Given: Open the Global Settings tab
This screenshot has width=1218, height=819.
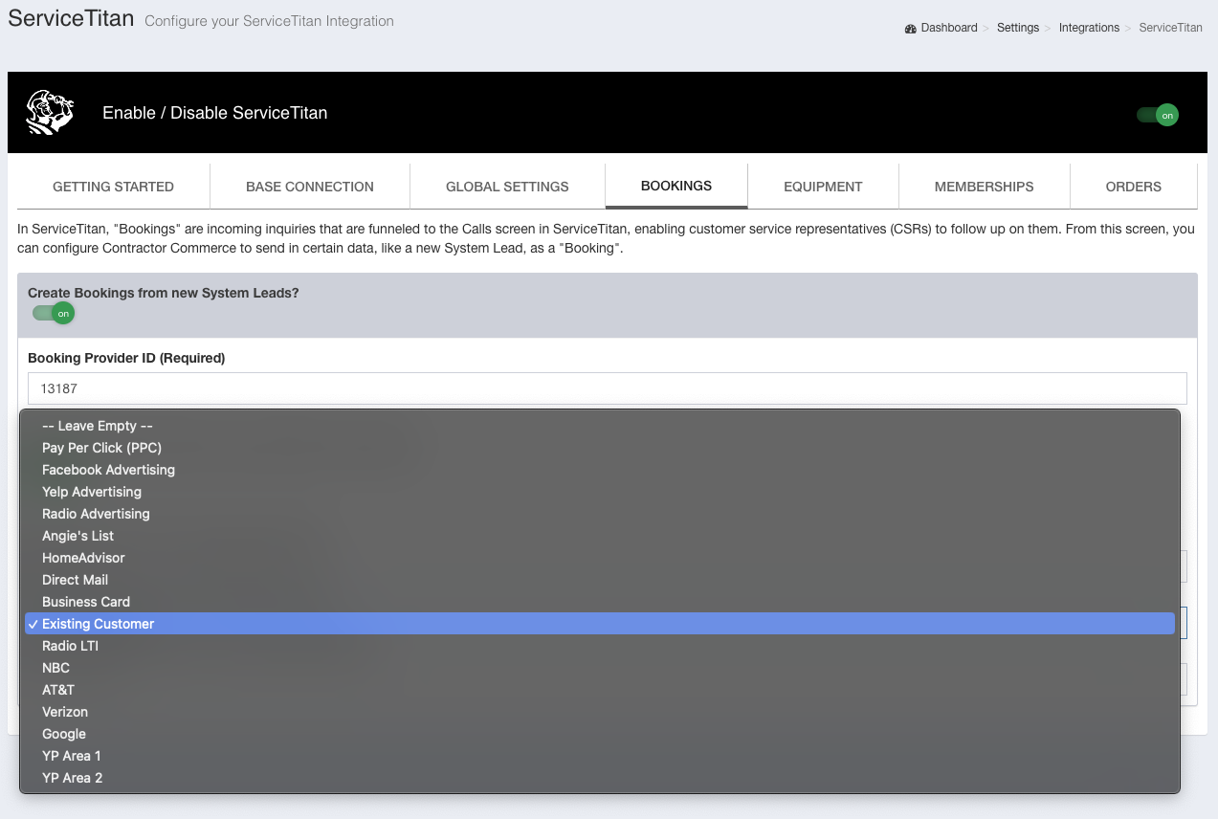Looking at the screenshot, I should (x=507, y=187).
